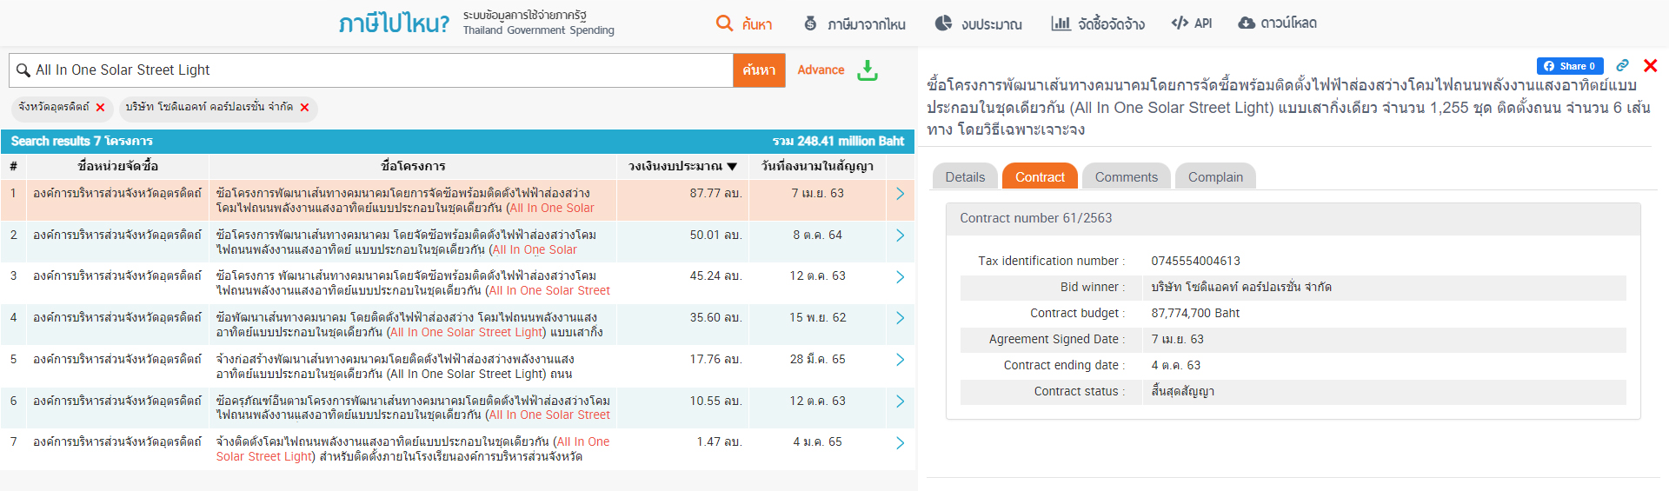Click in the search input field
This screenshot has height=491, width=1669.
click(374, 70)
